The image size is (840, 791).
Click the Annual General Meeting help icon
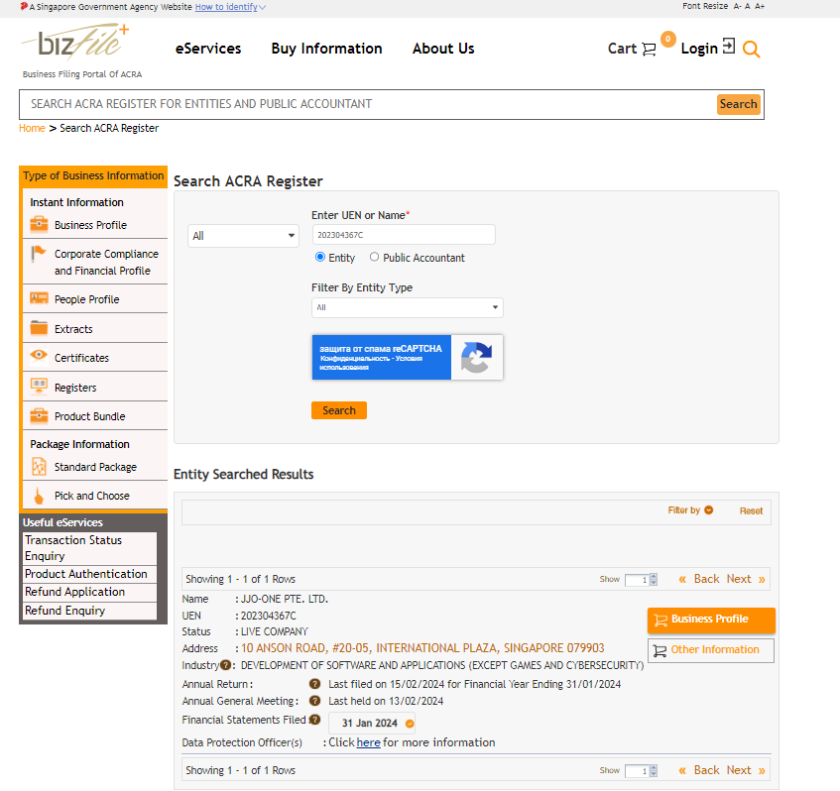click(x=314, y=701)
